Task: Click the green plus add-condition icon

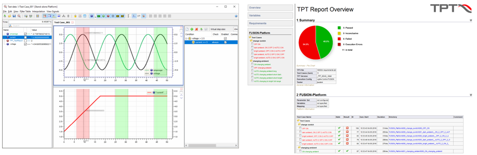Action: click(x=191, y=29)
